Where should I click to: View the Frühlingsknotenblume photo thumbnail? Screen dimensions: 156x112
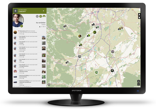(x=44, y=66)
